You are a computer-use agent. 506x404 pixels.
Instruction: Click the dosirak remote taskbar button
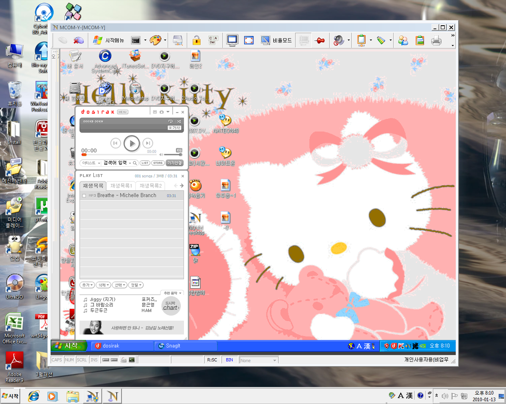coord(122,346)
